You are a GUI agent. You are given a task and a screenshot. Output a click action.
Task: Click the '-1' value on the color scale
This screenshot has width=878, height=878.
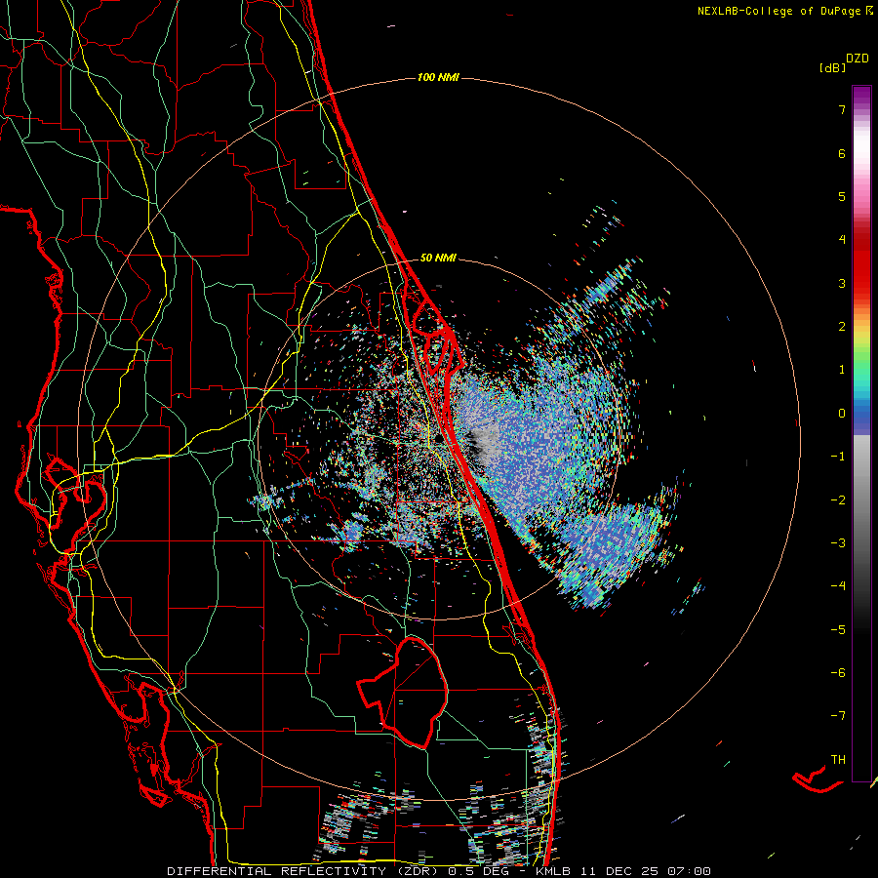[838, 457]
